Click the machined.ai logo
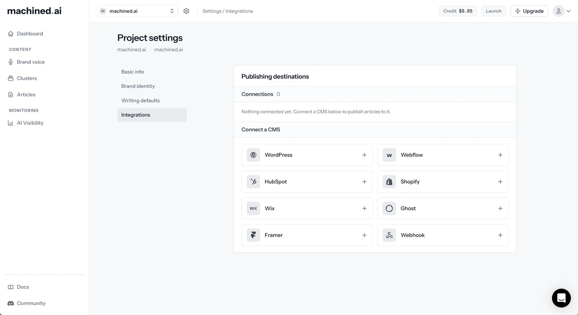 click(x=34, y=11)
